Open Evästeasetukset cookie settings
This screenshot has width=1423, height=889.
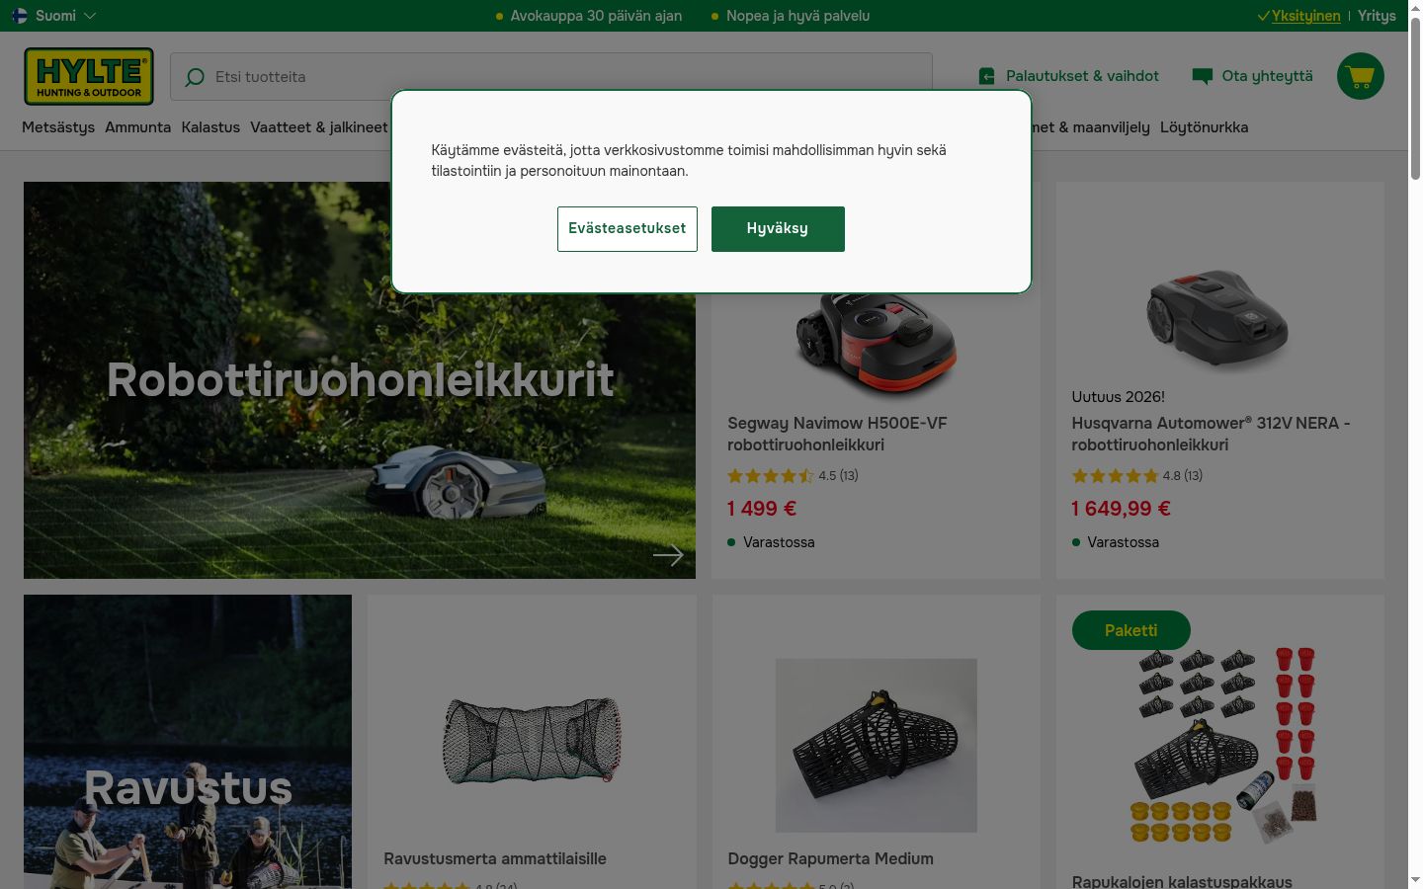(628, 229)
